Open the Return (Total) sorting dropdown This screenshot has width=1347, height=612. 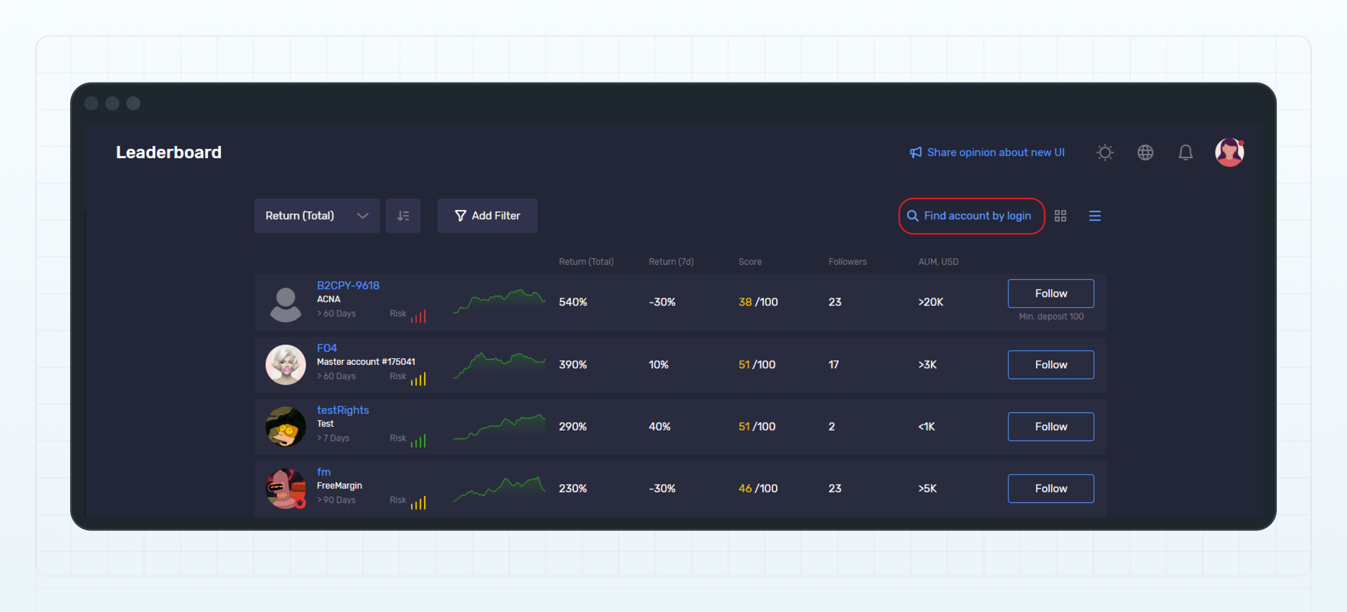pyautogui.click(x=316, y=215)
